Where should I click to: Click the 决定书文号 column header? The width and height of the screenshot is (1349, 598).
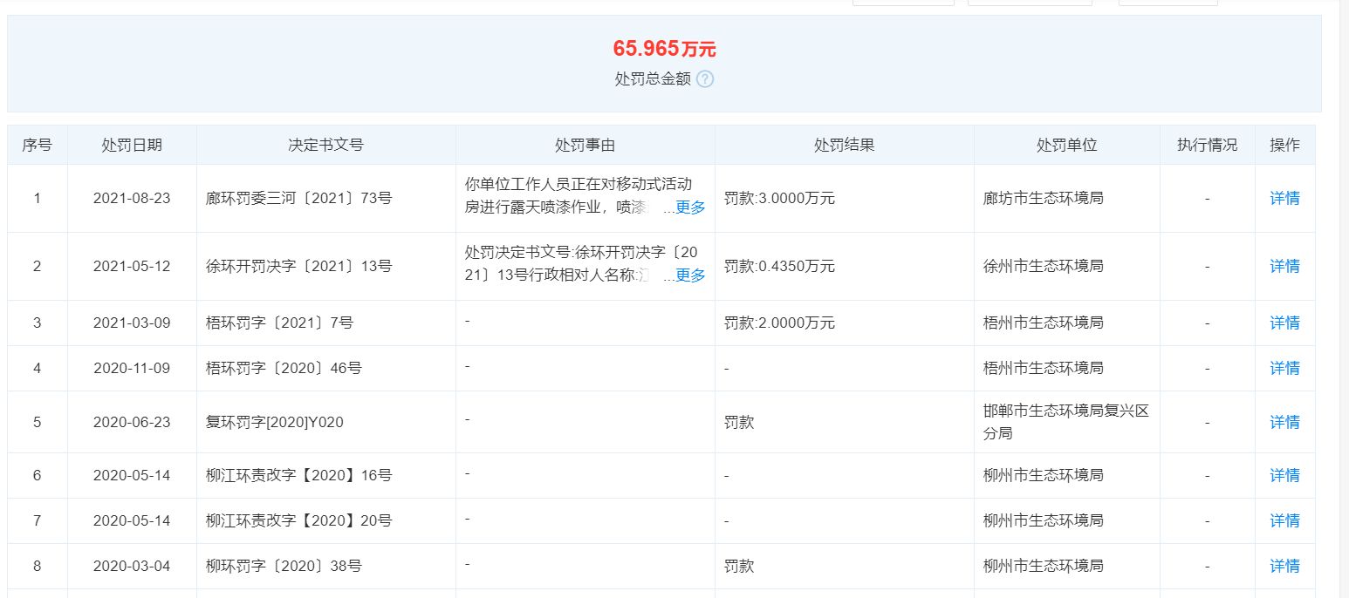(x=325, y=145)
